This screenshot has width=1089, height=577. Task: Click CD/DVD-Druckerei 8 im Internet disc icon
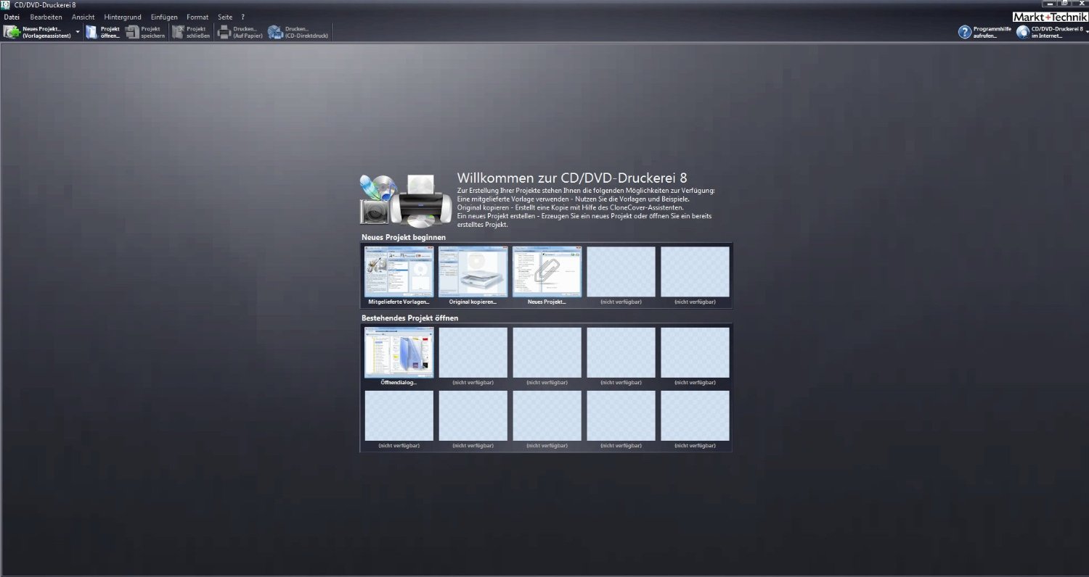coord(1022,32)
